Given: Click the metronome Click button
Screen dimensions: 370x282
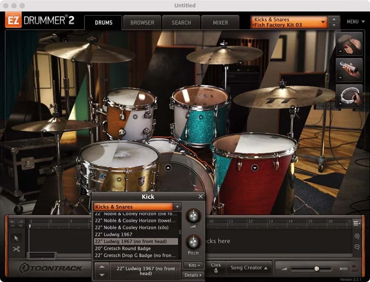Looking at the screenshot, I should [x=216, y=268].
